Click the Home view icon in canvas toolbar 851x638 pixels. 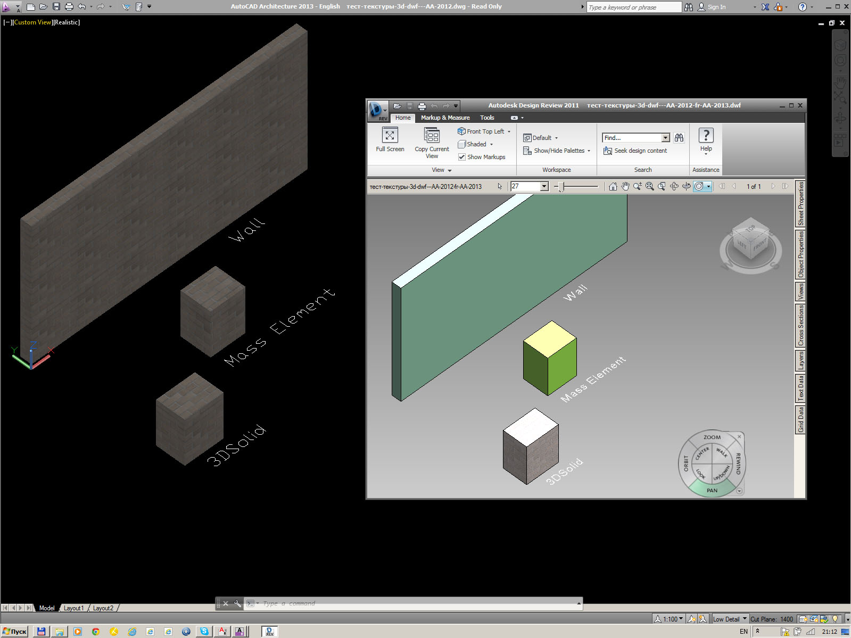click(x=613, y=186)
